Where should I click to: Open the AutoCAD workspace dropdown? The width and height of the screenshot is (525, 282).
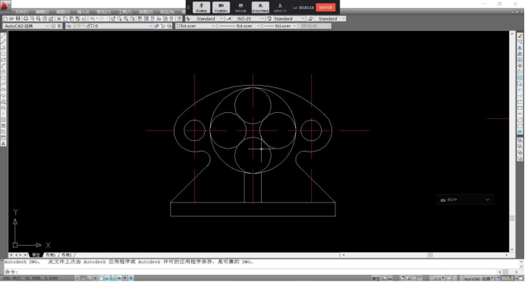(x=26, y=26)
